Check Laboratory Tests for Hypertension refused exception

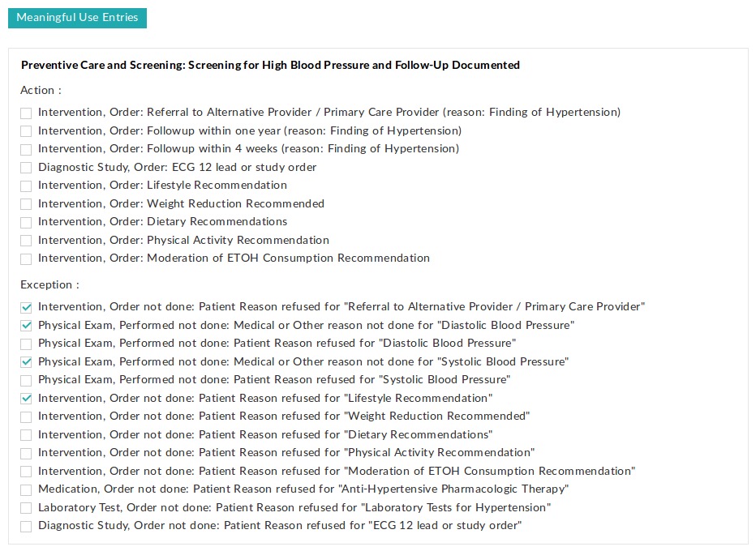[x=26, y=507]
